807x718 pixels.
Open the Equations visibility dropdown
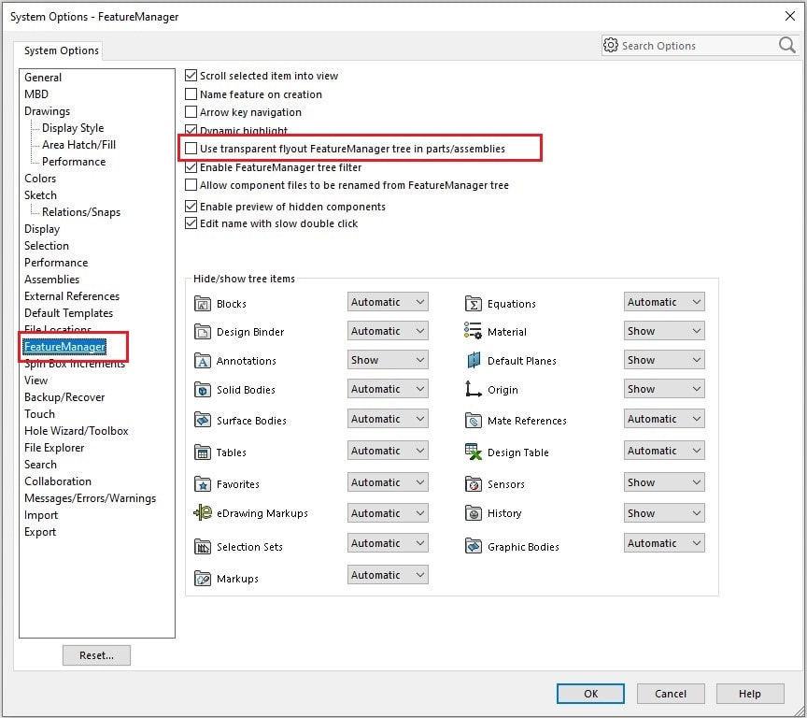tap(664, 302)
